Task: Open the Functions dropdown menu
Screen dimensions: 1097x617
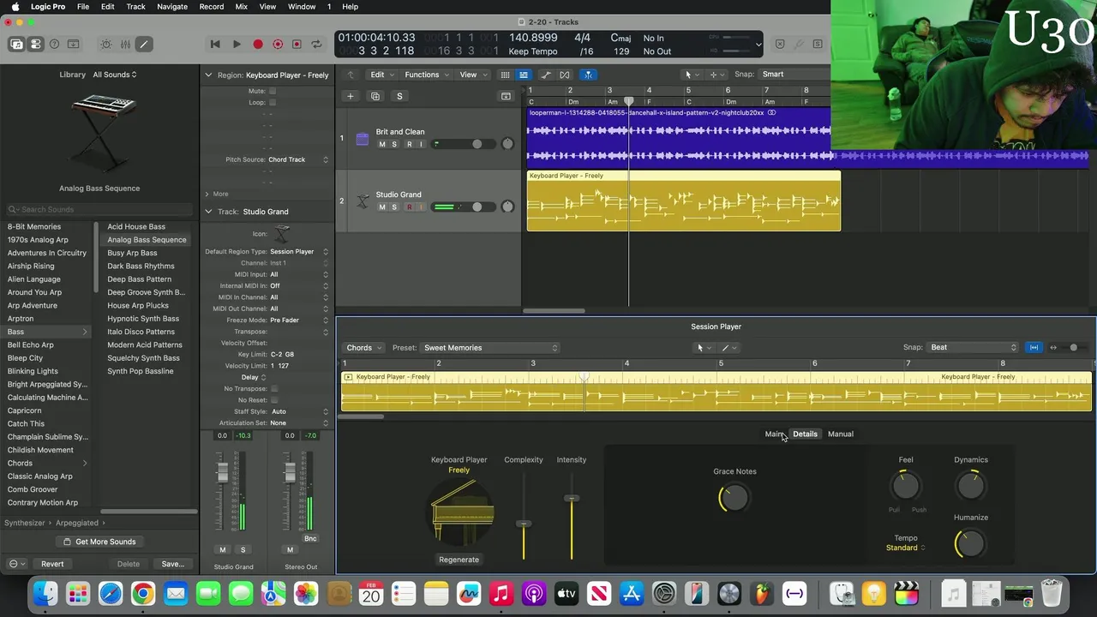Action: point(426,75)
